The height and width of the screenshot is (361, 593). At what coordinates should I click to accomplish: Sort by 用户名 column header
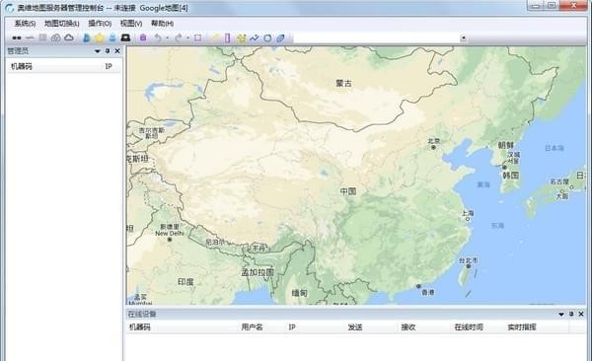point(252,327)
